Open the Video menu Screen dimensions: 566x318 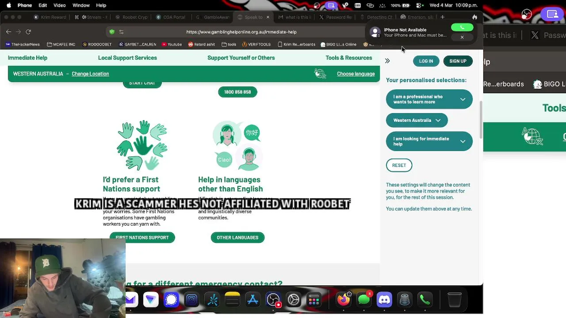click(59, 5)
